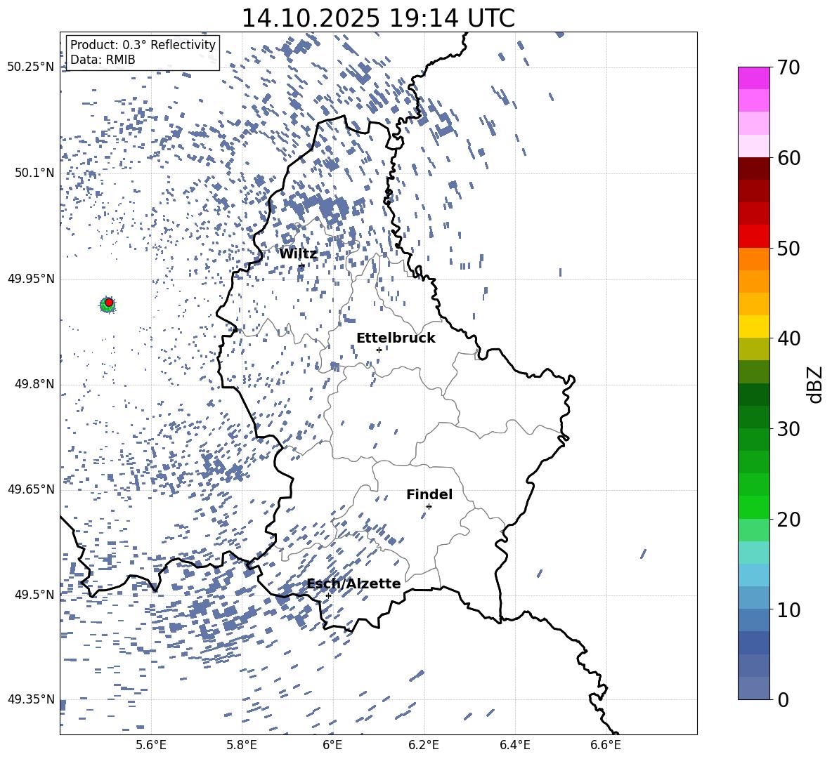Image resolution: width=832 pixels, height=759 pixels.
Task: Click the 49.95°N latitude label
Action: [x=31, y=279]
